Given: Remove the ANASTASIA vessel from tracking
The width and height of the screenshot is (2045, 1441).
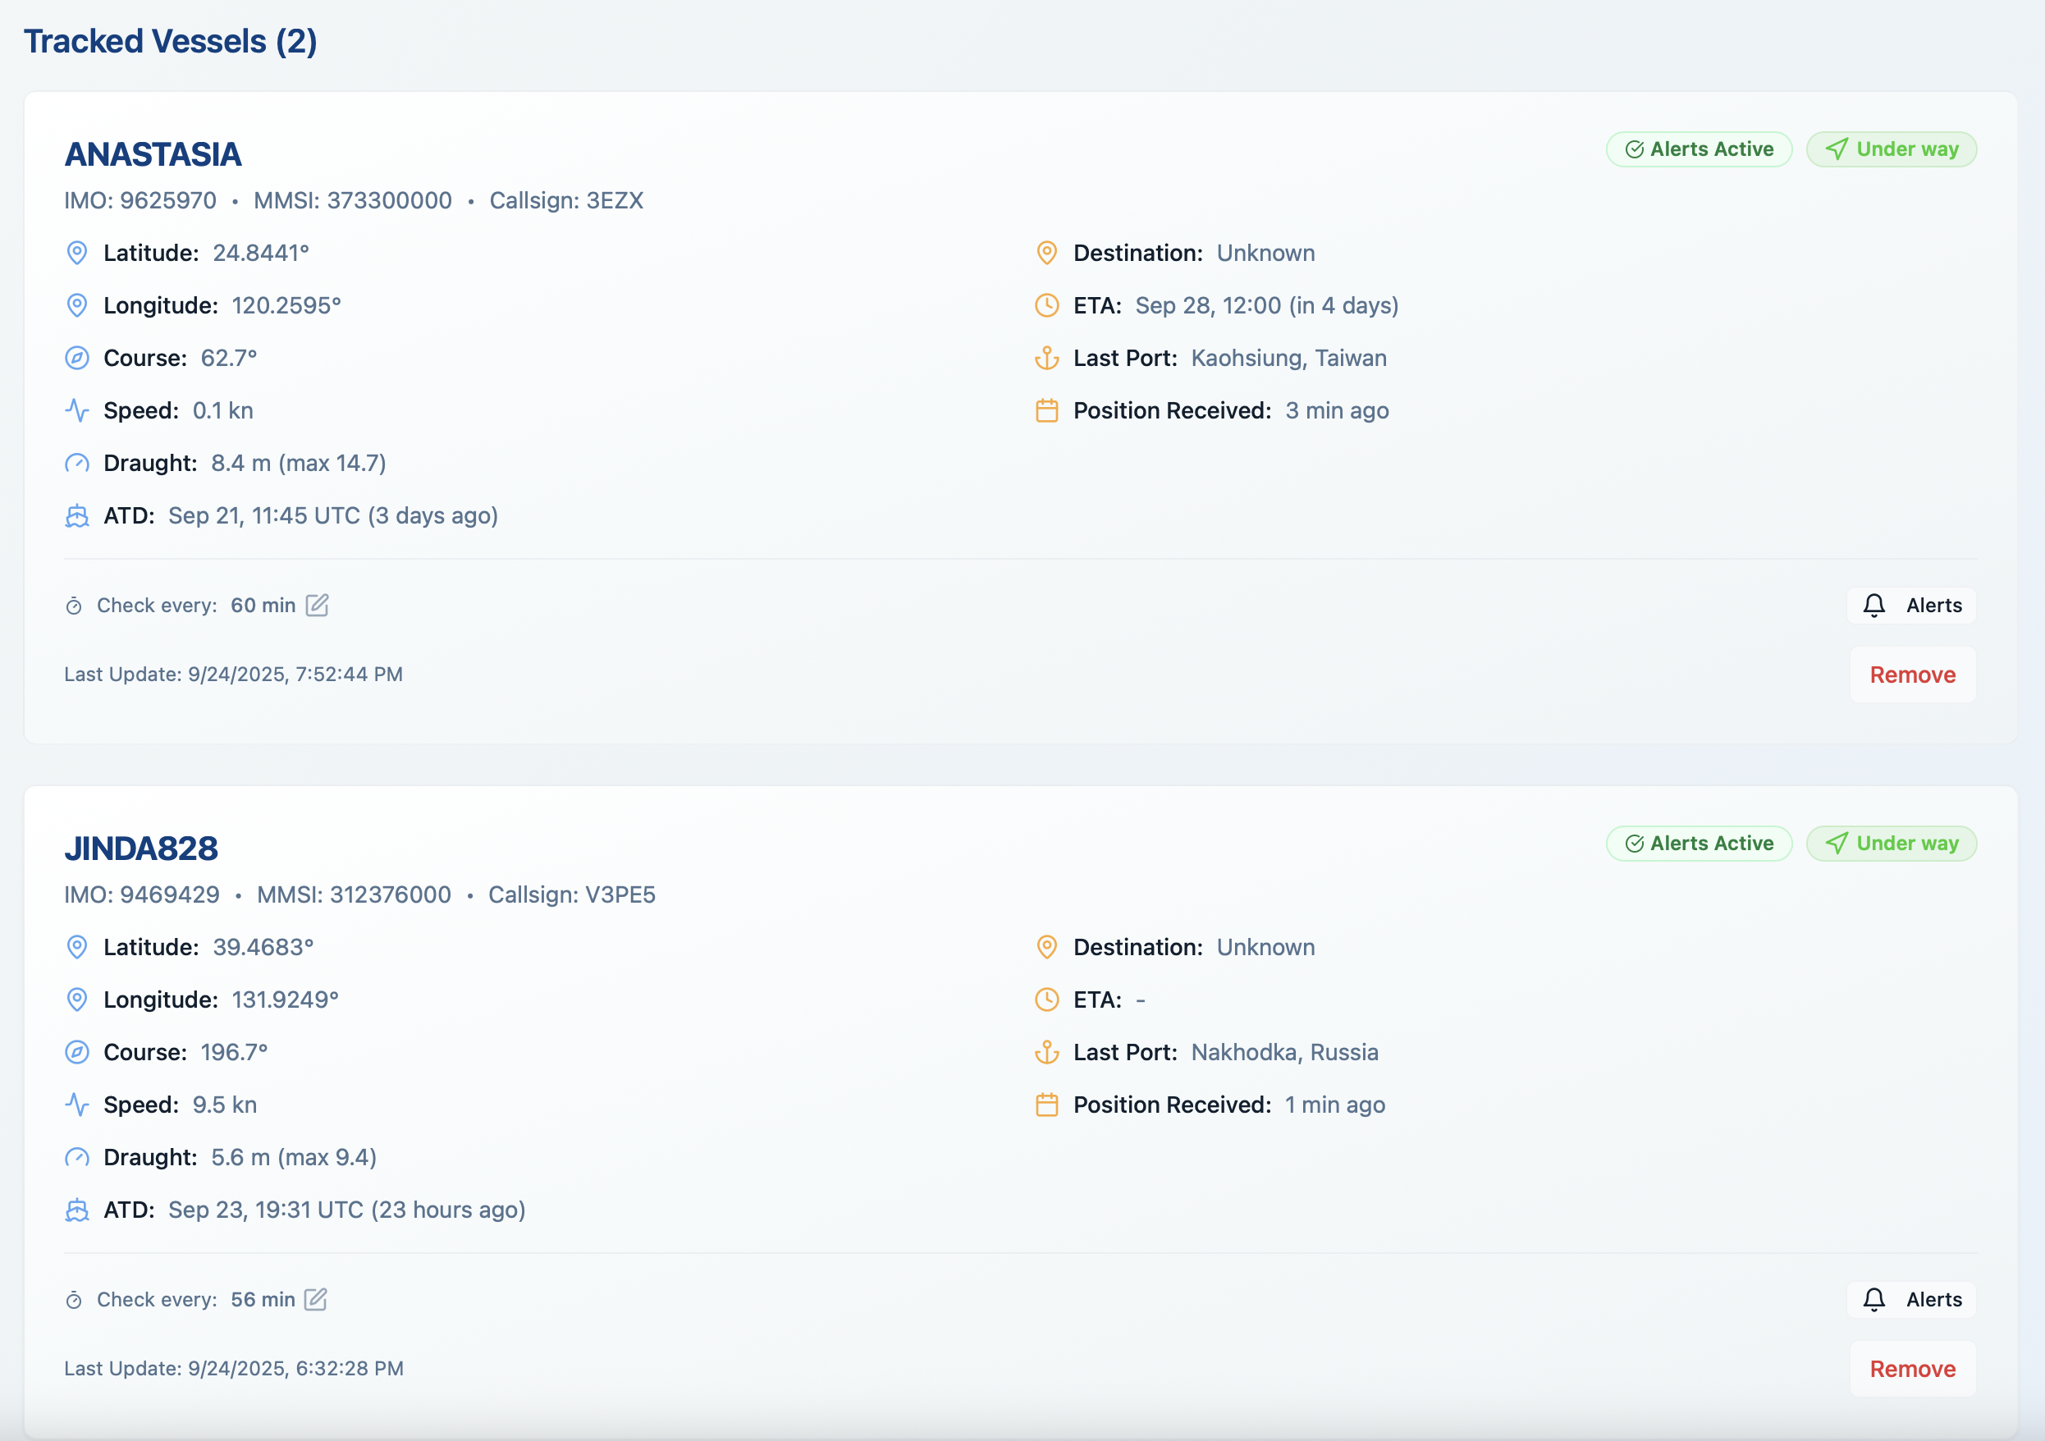Looking at the screenshot, I should coord(1912,675).
